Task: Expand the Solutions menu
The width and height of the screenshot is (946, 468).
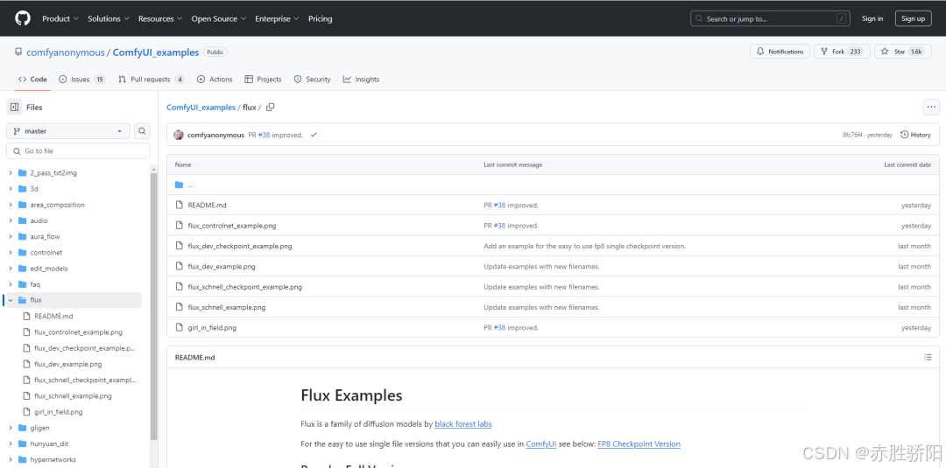Action: pyautogui.click(x=109, y=18)
